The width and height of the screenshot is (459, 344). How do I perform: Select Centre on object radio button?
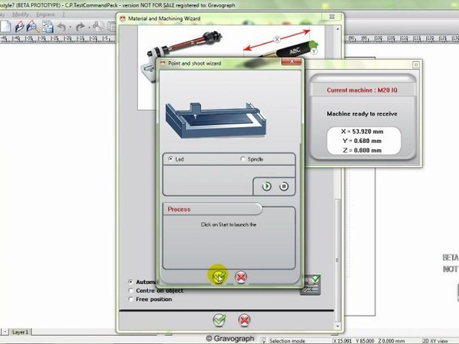pyautogui.click(x=131, y=290)
